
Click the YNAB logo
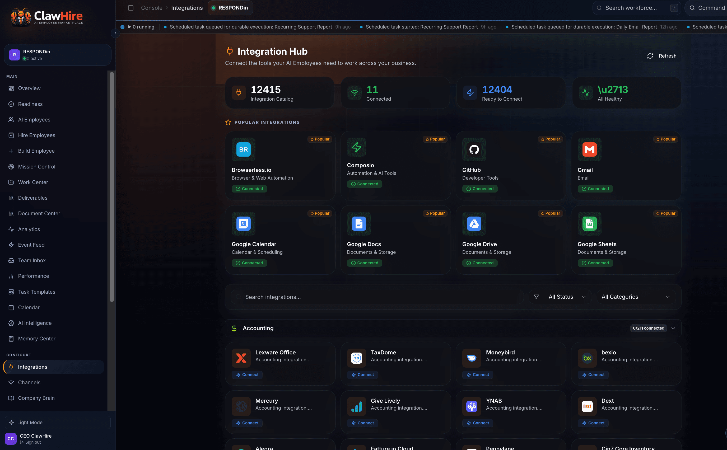tap(472, 406)
